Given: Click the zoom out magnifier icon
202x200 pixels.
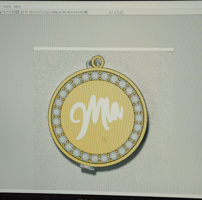Looking at the screenshot, I should point(42,12).
